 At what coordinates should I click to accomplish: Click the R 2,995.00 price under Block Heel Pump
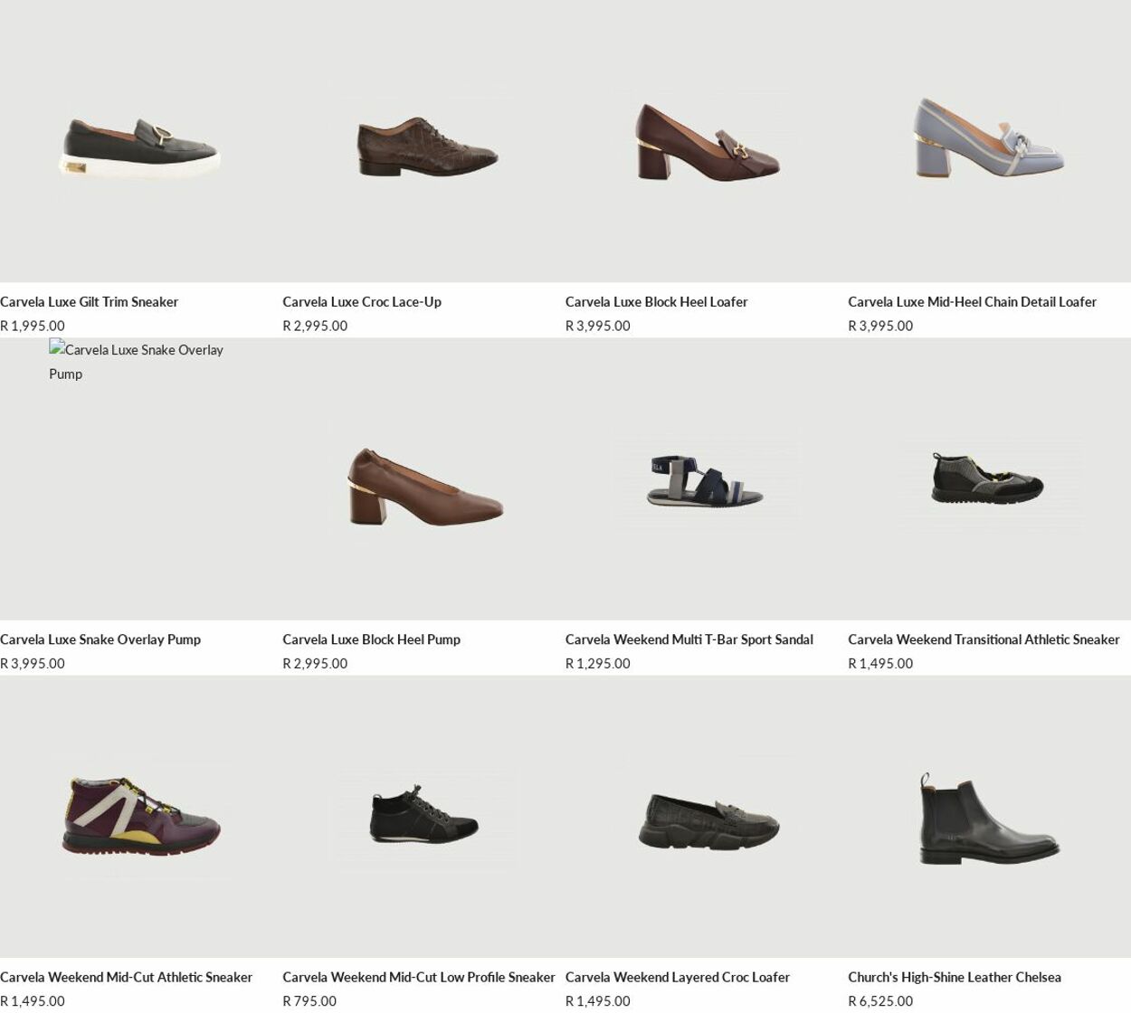pyautogui.click(x=315, y=664)
